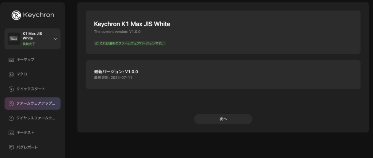Image resolution: width=373 pixels, height=158 pixels.
Task: Expand the K1 Max JIS White device dropdown
Action: pyautogui.click(x=55, y=39)
